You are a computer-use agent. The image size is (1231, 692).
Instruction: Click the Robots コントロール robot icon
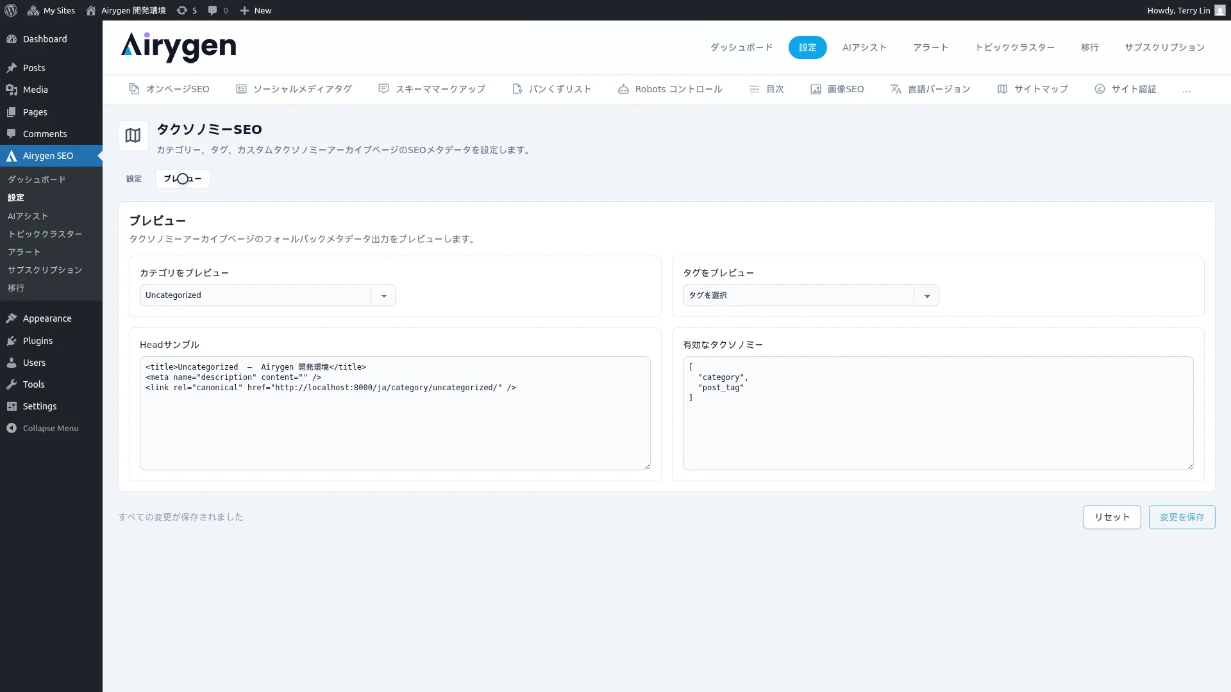[x=623, y=89]
